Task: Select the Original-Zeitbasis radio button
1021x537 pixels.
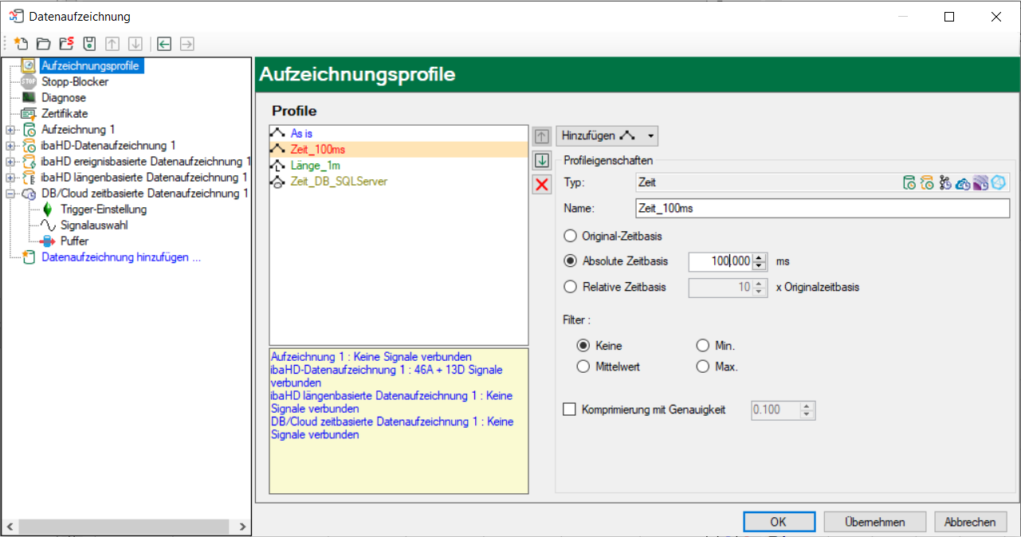Action: (570, 236)
